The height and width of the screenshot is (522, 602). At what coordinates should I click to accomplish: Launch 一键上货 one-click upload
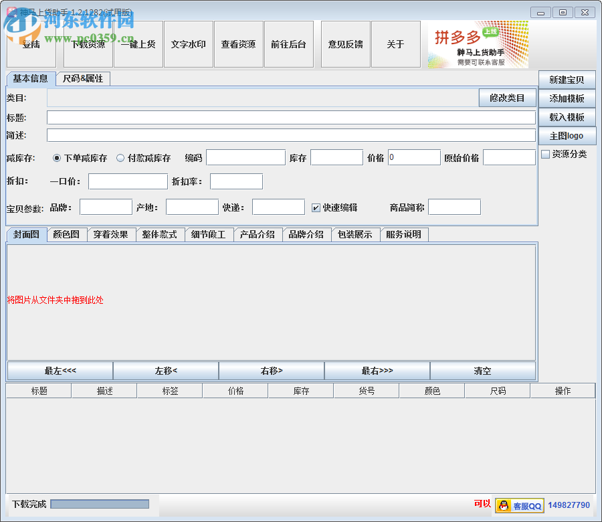138,44
